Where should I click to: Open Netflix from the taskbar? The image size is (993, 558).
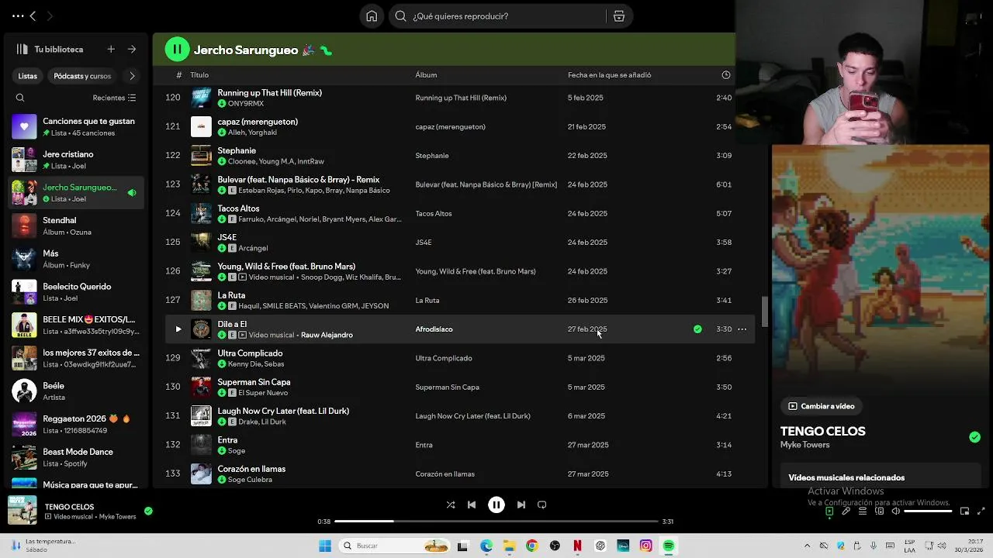click(x=577, y=546)
